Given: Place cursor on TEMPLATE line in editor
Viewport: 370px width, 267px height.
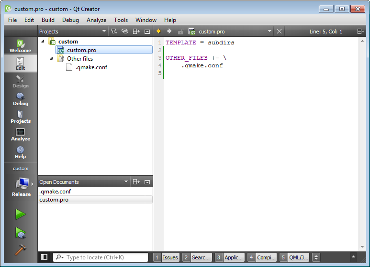Looking at the screenshot, I should point(200,43).
